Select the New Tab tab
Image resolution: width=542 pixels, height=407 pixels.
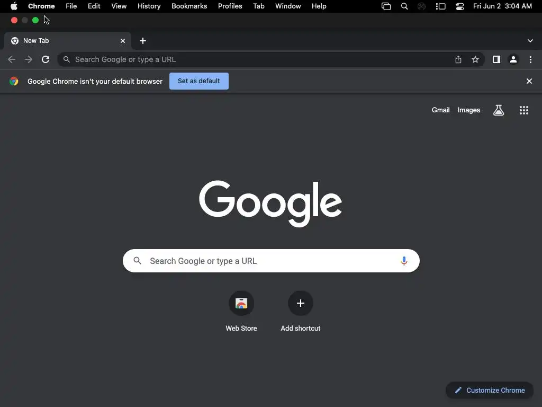[x=68, y=41]
